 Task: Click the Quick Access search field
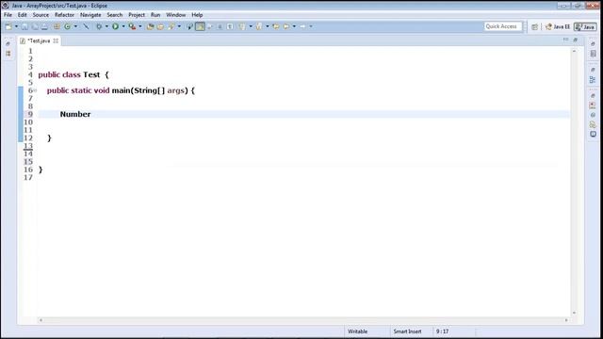pyautogui.click(x=502, y=26)
